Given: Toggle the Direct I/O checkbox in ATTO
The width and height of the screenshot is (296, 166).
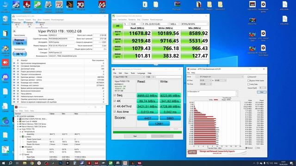Looking at the screenshot, I should (249, 77).
